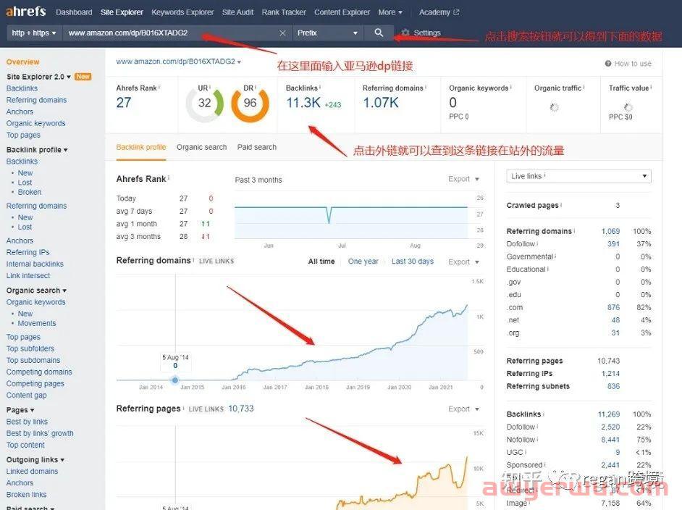Open Export menu for Ahrefs Rank chart
Image resolution: width=682 pixels, height=510 pixels.
coord(463,179)
